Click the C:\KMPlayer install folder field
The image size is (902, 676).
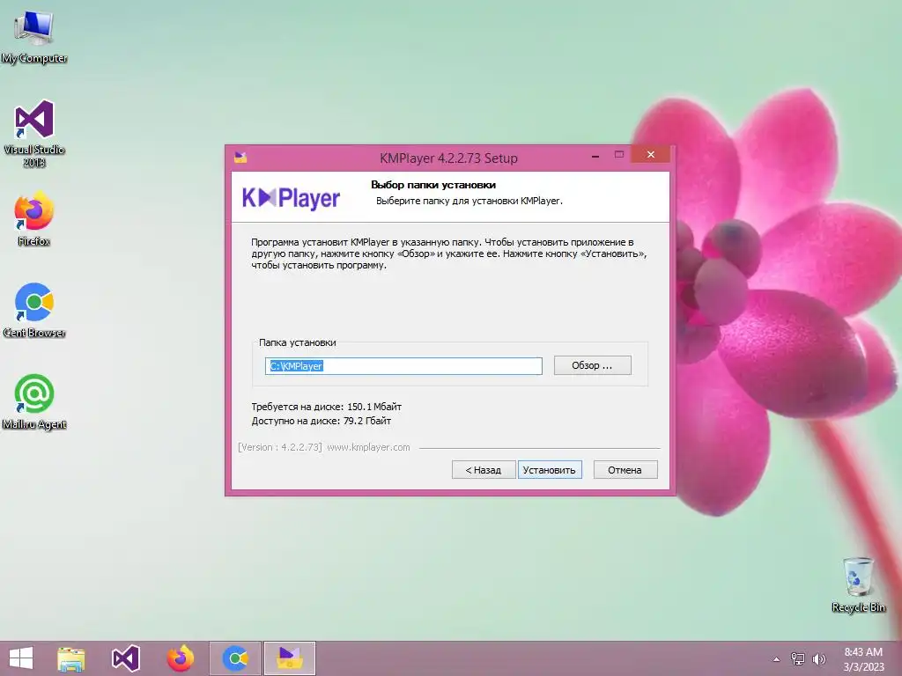(x=403, y=366)
